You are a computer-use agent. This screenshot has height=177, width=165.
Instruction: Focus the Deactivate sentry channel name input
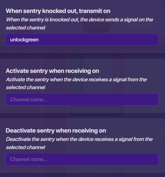pos(82,159)
